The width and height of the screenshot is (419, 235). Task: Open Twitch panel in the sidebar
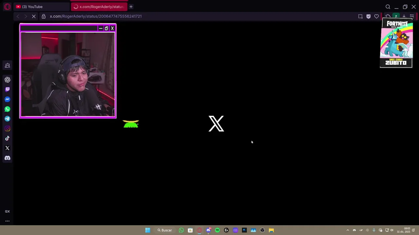[x=7, y=89]
